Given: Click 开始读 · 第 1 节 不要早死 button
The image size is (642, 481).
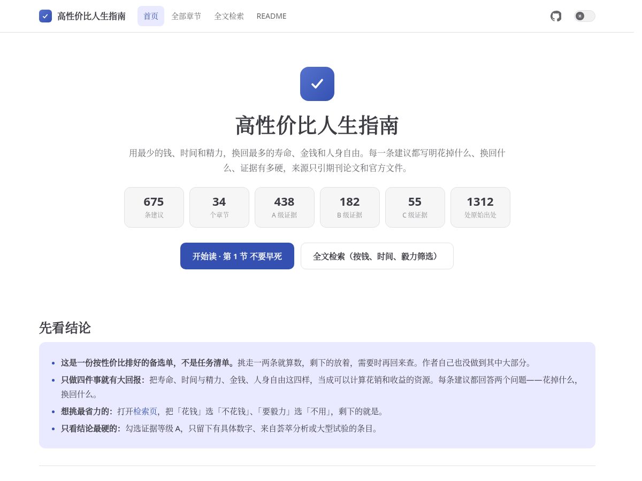Looking at the screenshot, I should (237, 256).
